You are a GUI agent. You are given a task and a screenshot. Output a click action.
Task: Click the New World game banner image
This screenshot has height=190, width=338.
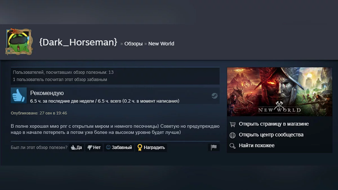click(x=280, y=92)
